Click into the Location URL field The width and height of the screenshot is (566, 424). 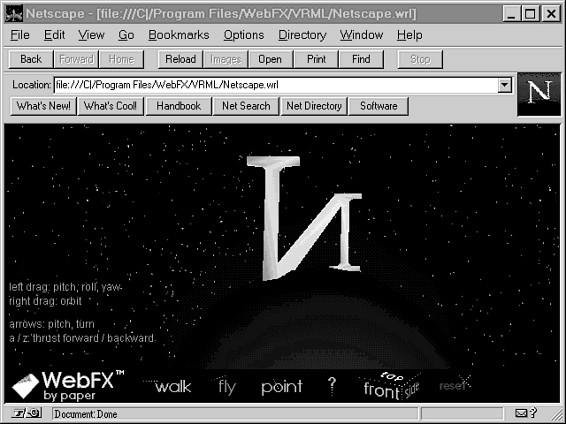[x=276, y=85]
